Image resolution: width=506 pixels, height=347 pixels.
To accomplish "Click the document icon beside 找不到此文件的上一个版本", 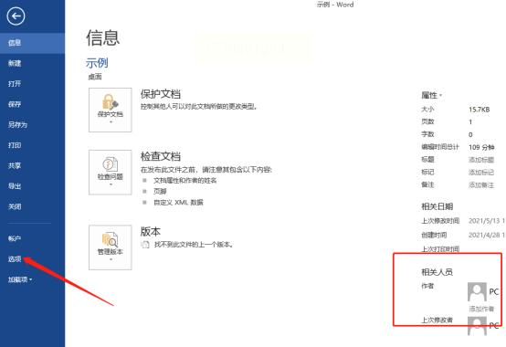I will point(145,245).
